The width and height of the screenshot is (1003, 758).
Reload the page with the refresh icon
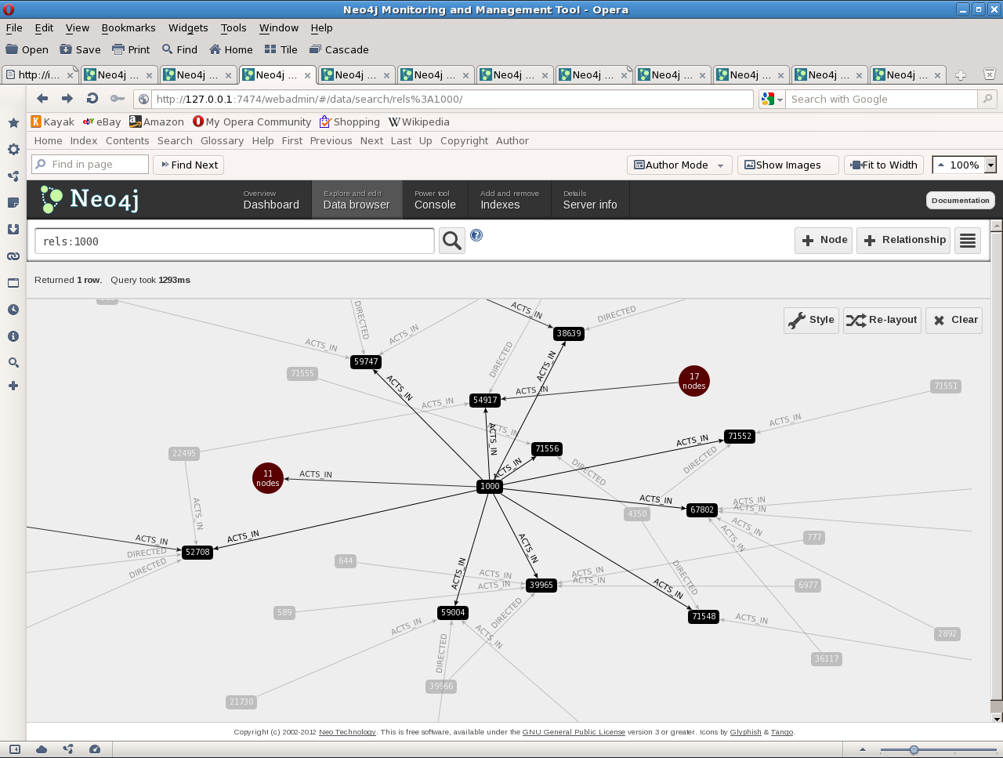(92, 99)
